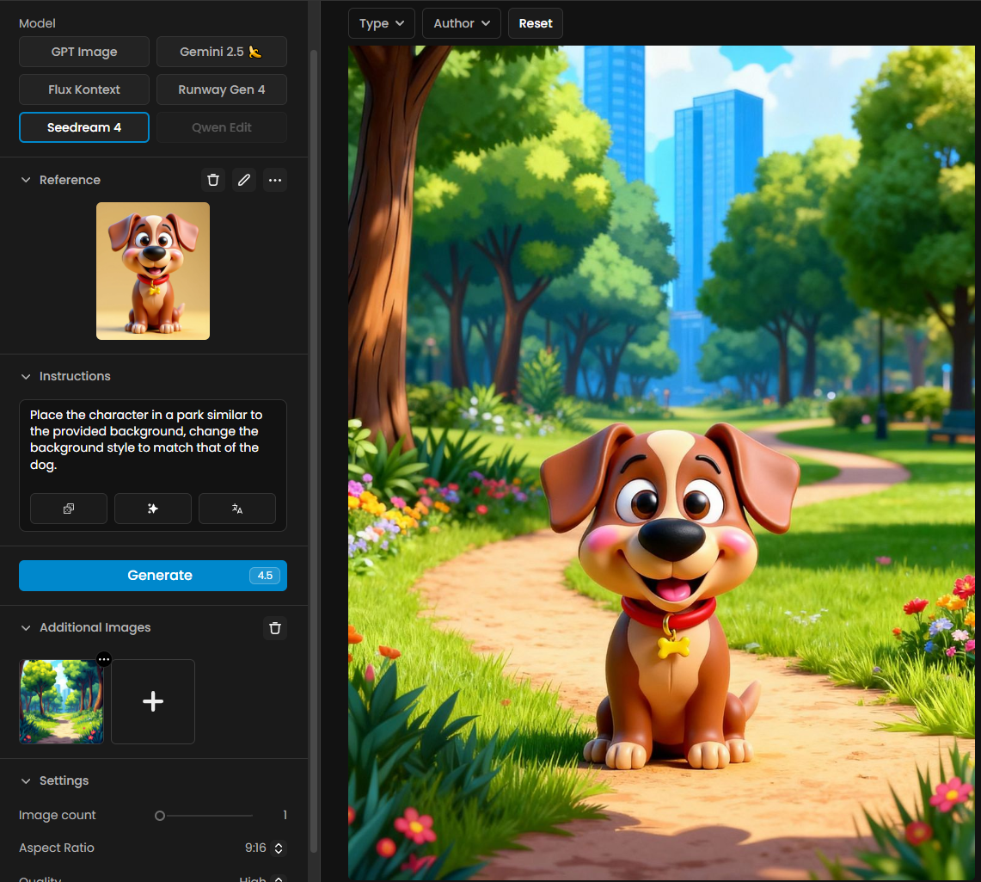Viewport: 981px width, 882px height.
Task: Select the Flux Kontext model
Action: click(84, 89)
